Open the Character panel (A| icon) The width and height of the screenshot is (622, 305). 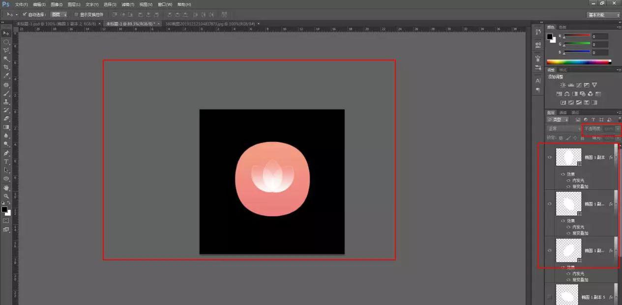[538, 80]
